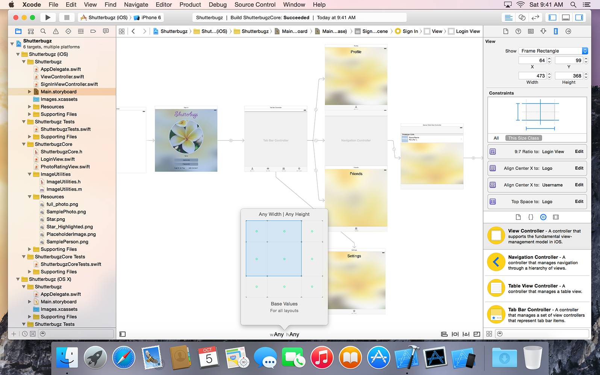600x375 pixels.
Task: Collapse the Shutterbugz (OS X) group
Action: (18, 279)
